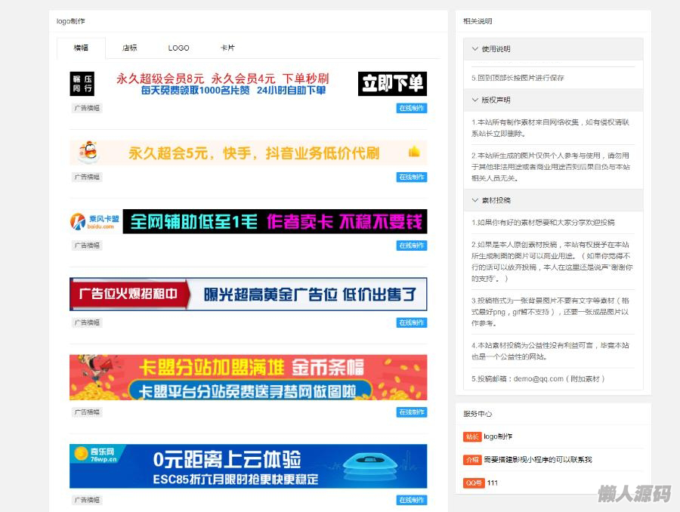Click 在线制作 under the 广告位火爆招租 banner

pos(411,322)
